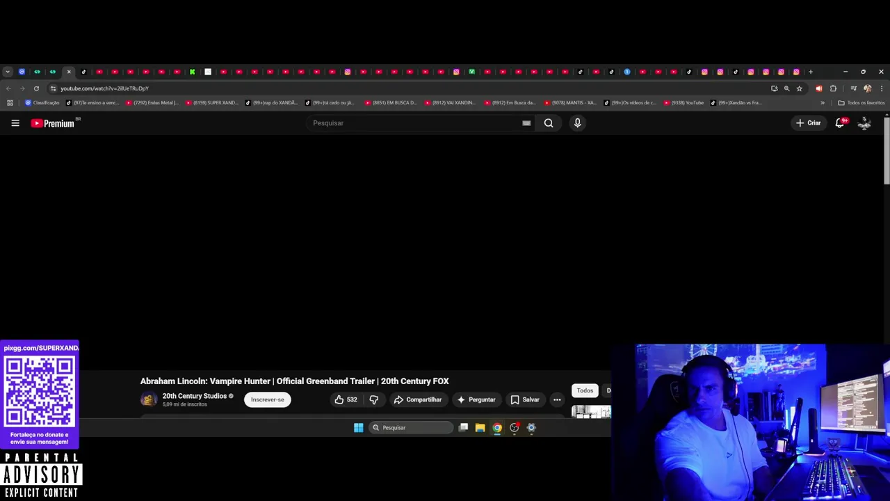This screenshot has width=890, height=501.
Task: Focus the address bar URL
Action: tap(104, 88)
